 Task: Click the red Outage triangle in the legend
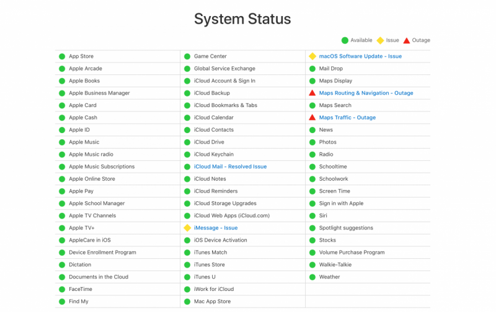coord(406,40)
